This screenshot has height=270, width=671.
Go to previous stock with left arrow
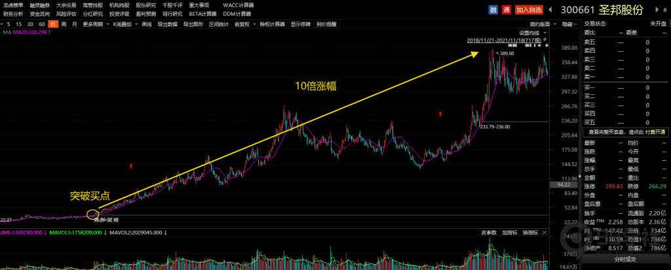point(548,10)
